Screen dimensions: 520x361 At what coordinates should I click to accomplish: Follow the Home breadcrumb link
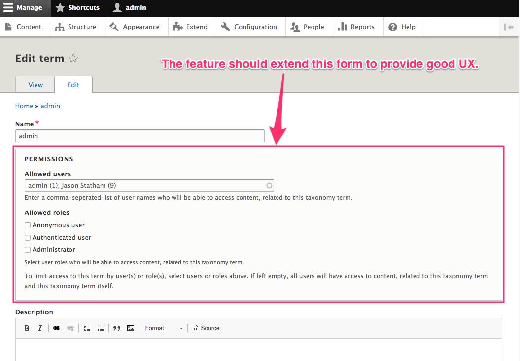click(24, 106)
